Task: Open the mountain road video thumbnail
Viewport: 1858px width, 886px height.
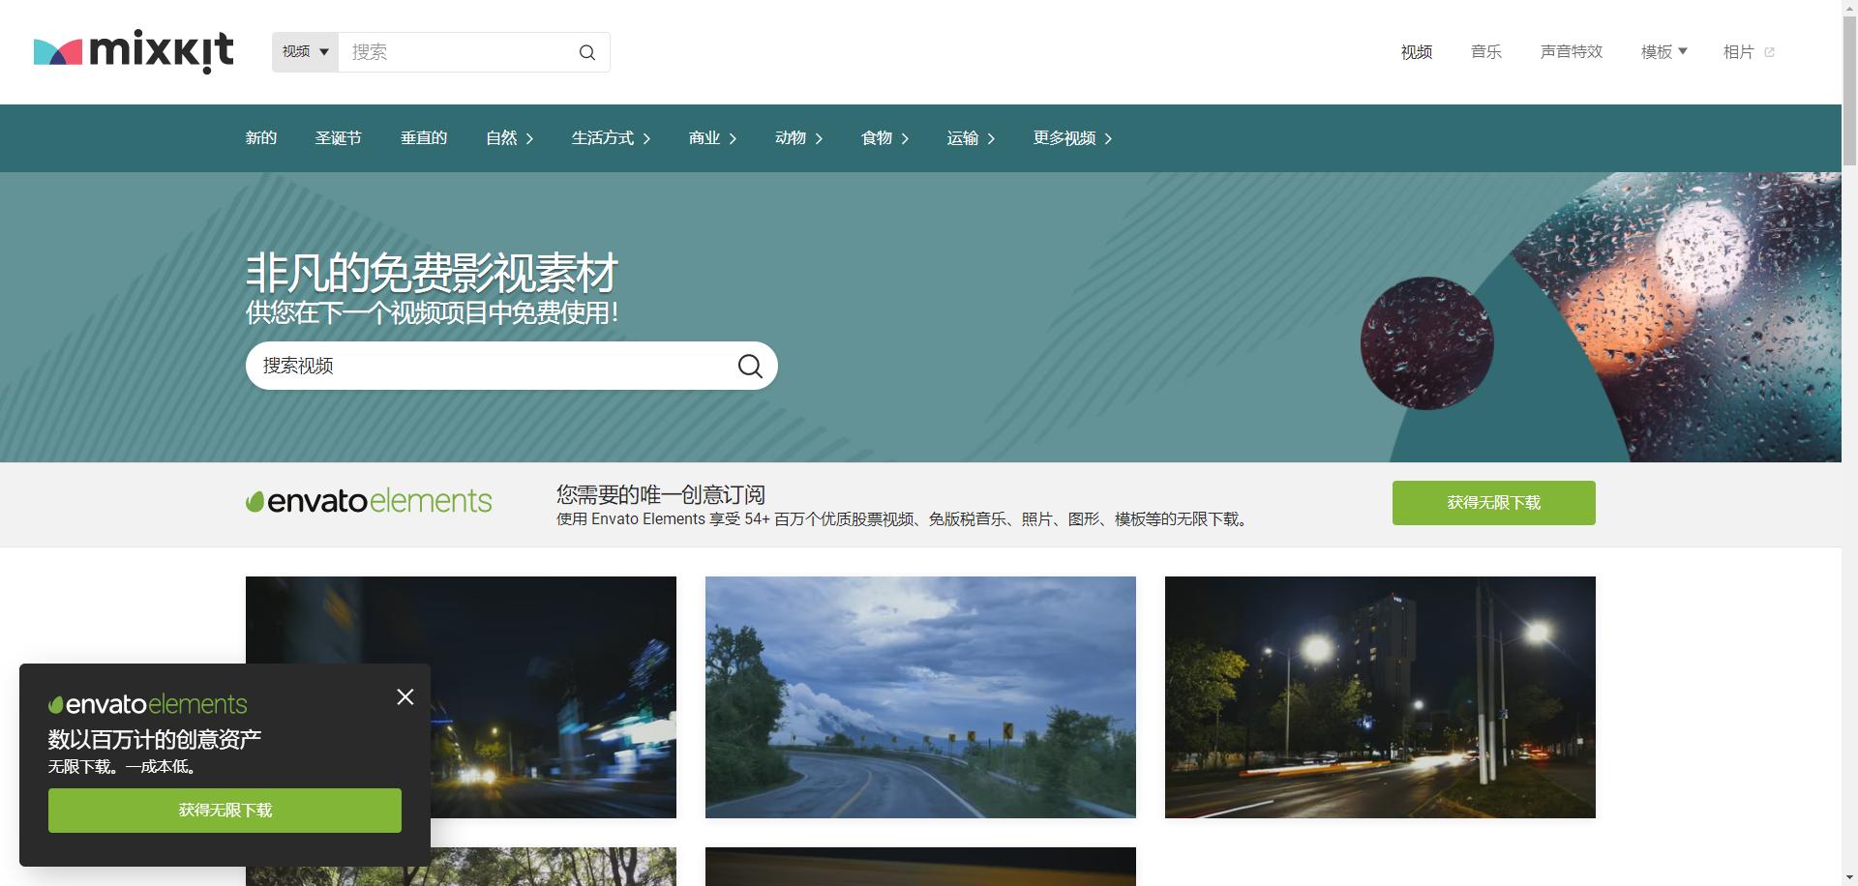Action: (x=919, y=696)
